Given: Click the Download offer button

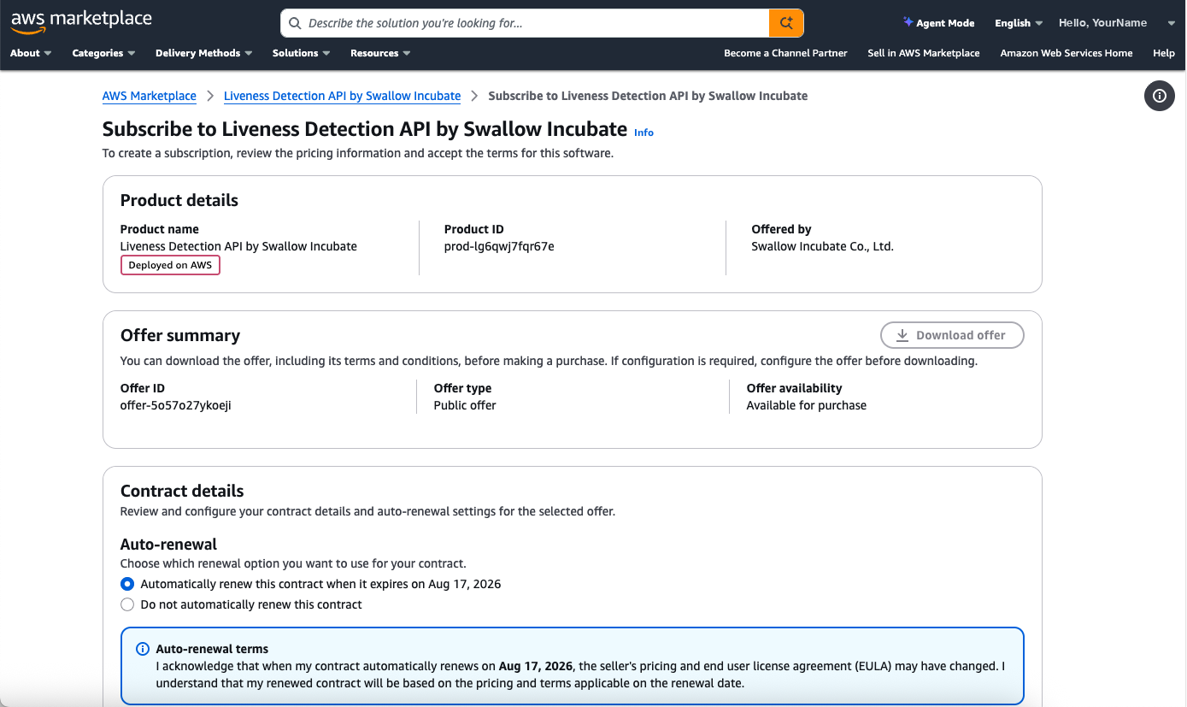Looking at the screenshot, I should pos(952,335).
